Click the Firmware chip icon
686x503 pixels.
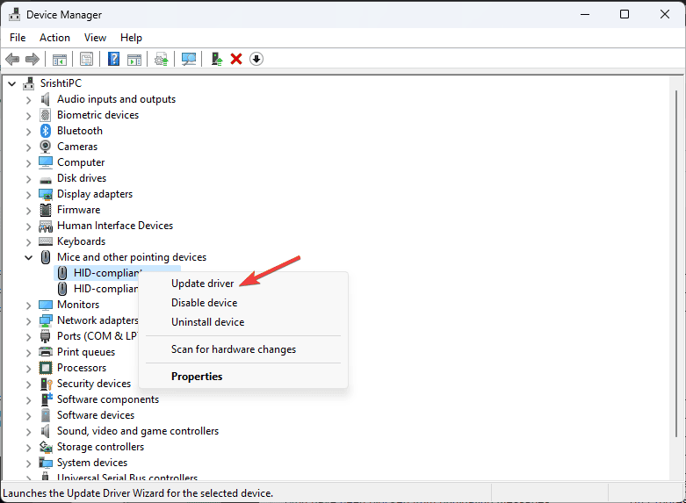[x=46, y=210]
